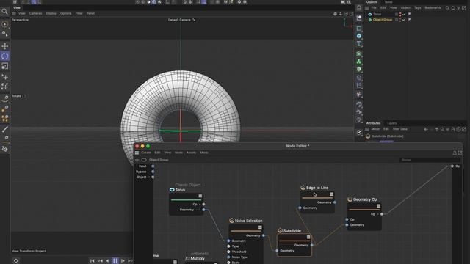Screen dimensions: 470x264
Task: Open the Node Editor in a new window
Action: (460, 153)
